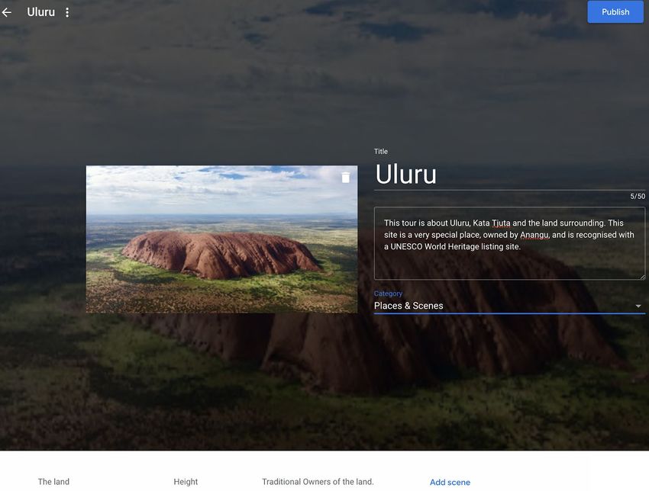
Task: Click the Add scene link
Action: tap(450, 482)
